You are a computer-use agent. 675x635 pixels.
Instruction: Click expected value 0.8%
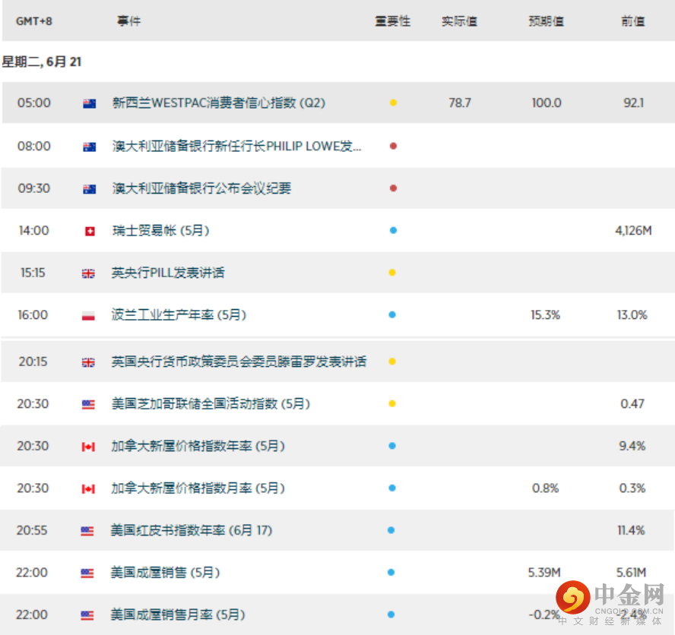546,488
